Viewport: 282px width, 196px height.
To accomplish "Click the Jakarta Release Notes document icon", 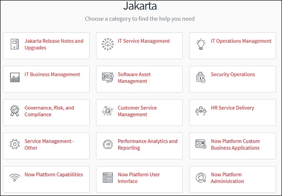I will click(x=15, y=45).
